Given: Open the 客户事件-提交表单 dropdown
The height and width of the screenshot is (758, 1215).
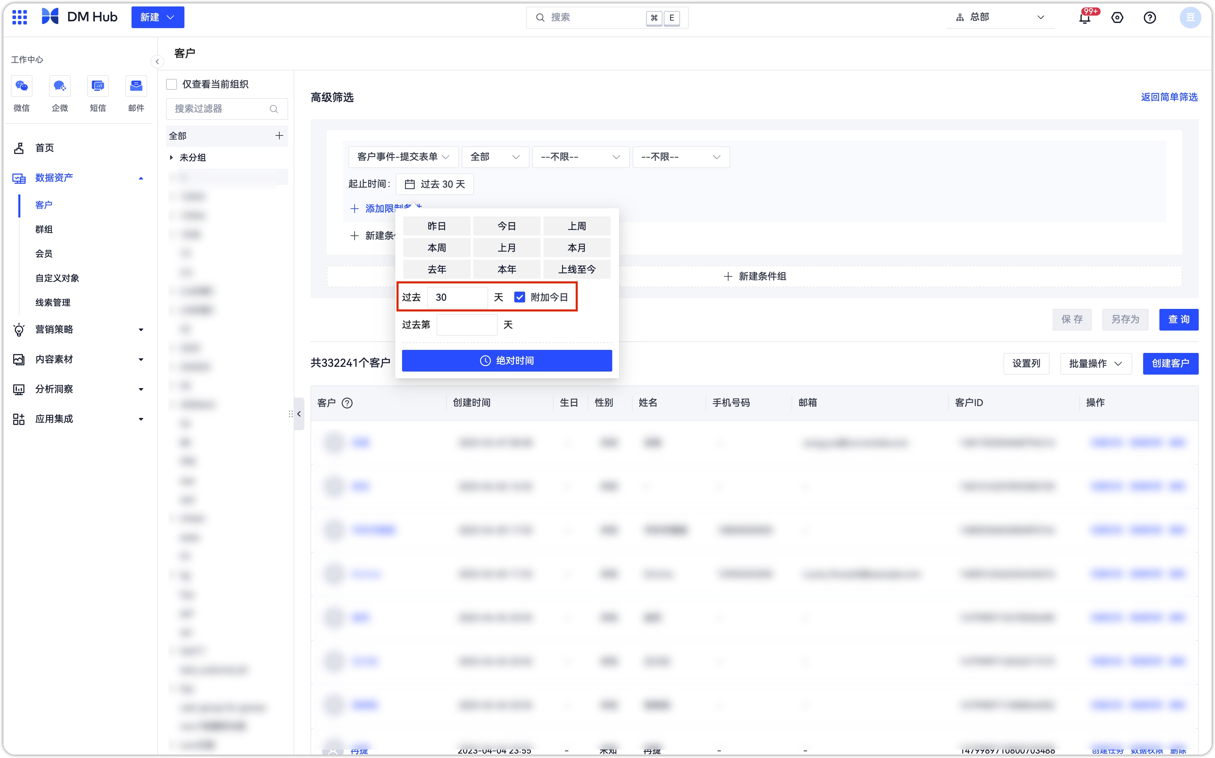Looking at the screenshot, I should pos(403,157).
